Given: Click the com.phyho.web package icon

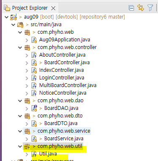Looking at the screenshot, I should pos(27,33).
